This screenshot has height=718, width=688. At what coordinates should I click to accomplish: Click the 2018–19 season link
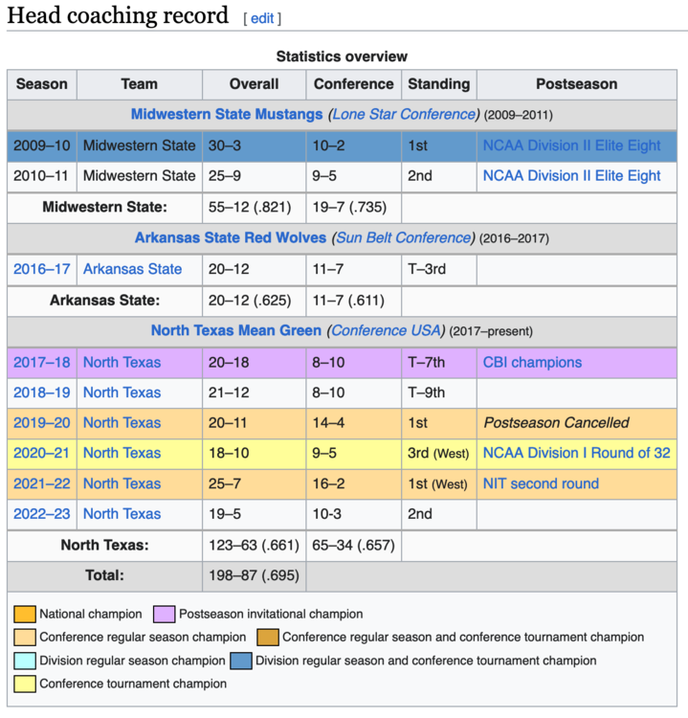[41, 393]
